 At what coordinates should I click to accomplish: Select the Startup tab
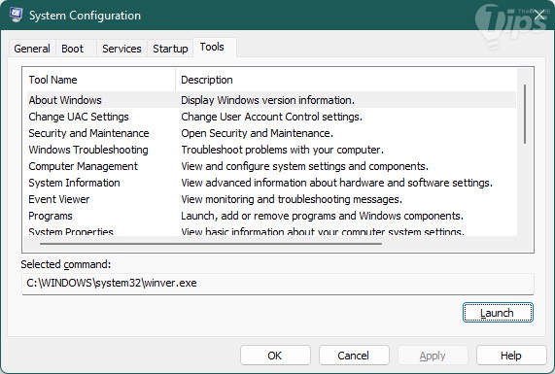[170, 49]
